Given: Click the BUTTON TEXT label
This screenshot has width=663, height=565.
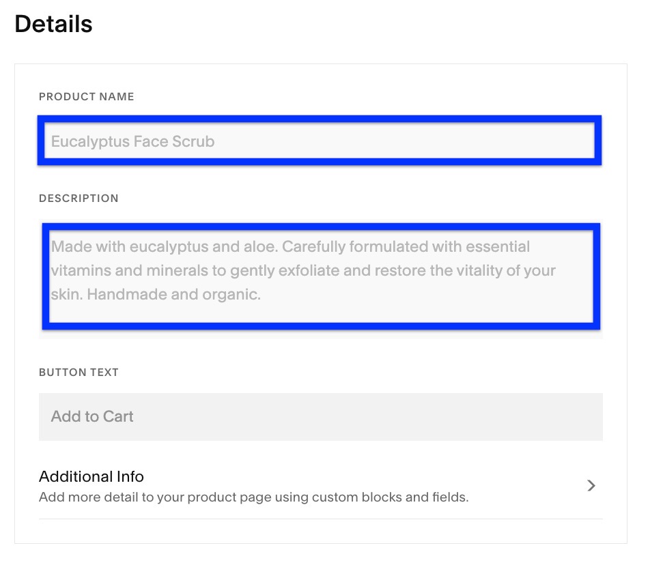Looking at the screenshot, I should click(79, 372).
